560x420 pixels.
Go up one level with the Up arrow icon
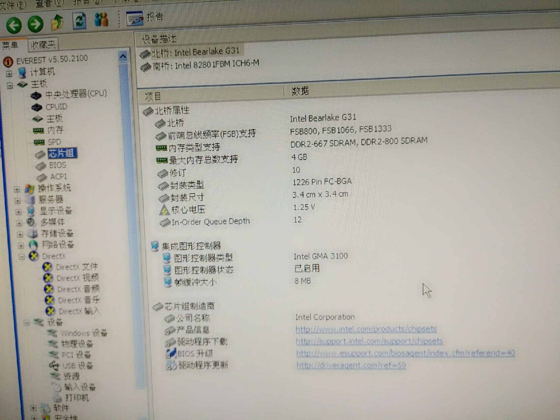click(x=57, y=22)
